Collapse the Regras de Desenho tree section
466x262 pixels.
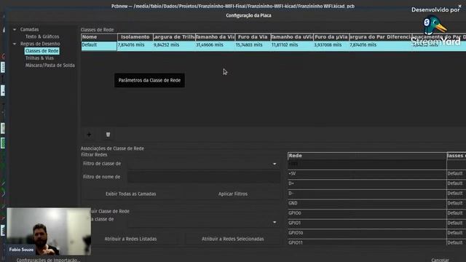click(15, 44)
